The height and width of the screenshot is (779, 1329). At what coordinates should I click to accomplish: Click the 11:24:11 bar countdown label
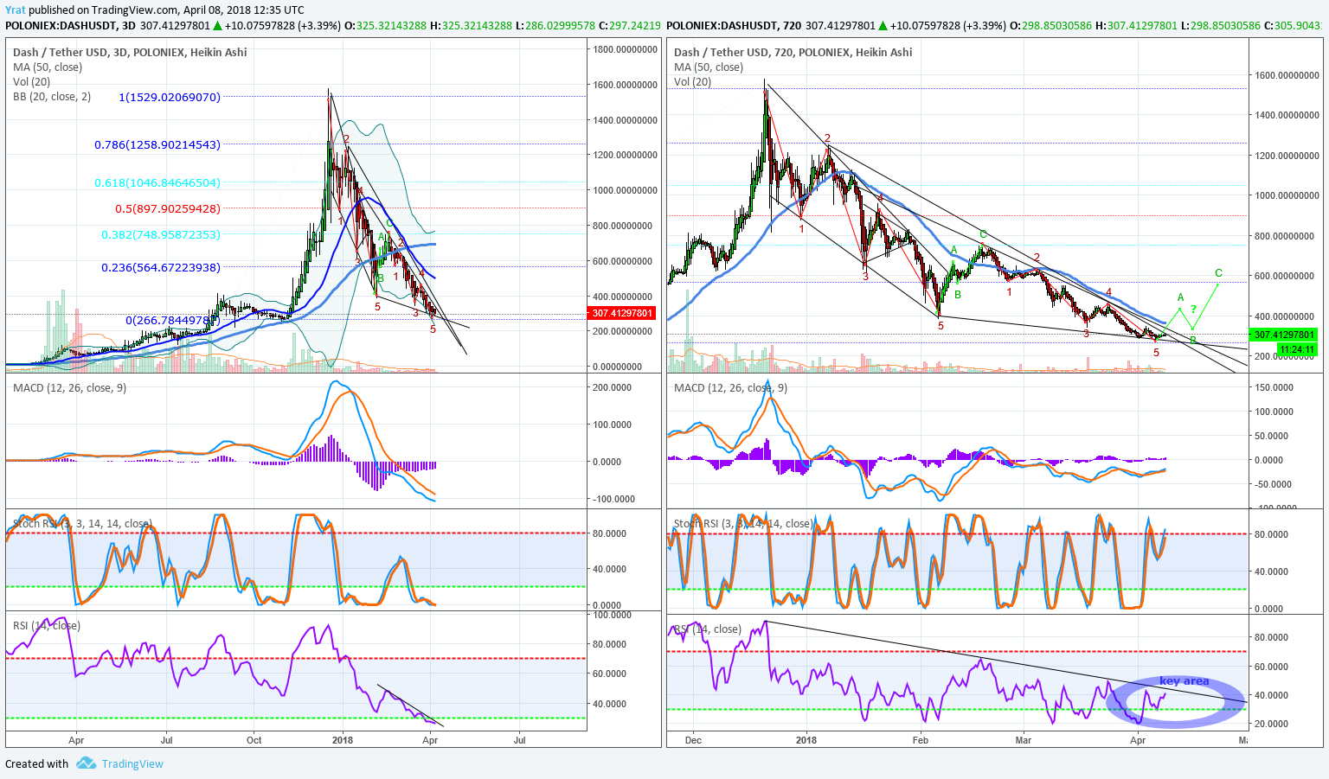[x=1296, y=349]
